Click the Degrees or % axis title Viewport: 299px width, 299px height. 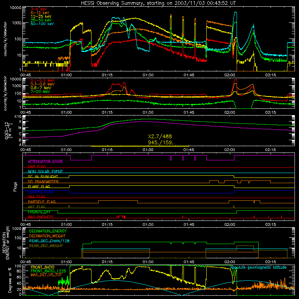tap(10, 280)
